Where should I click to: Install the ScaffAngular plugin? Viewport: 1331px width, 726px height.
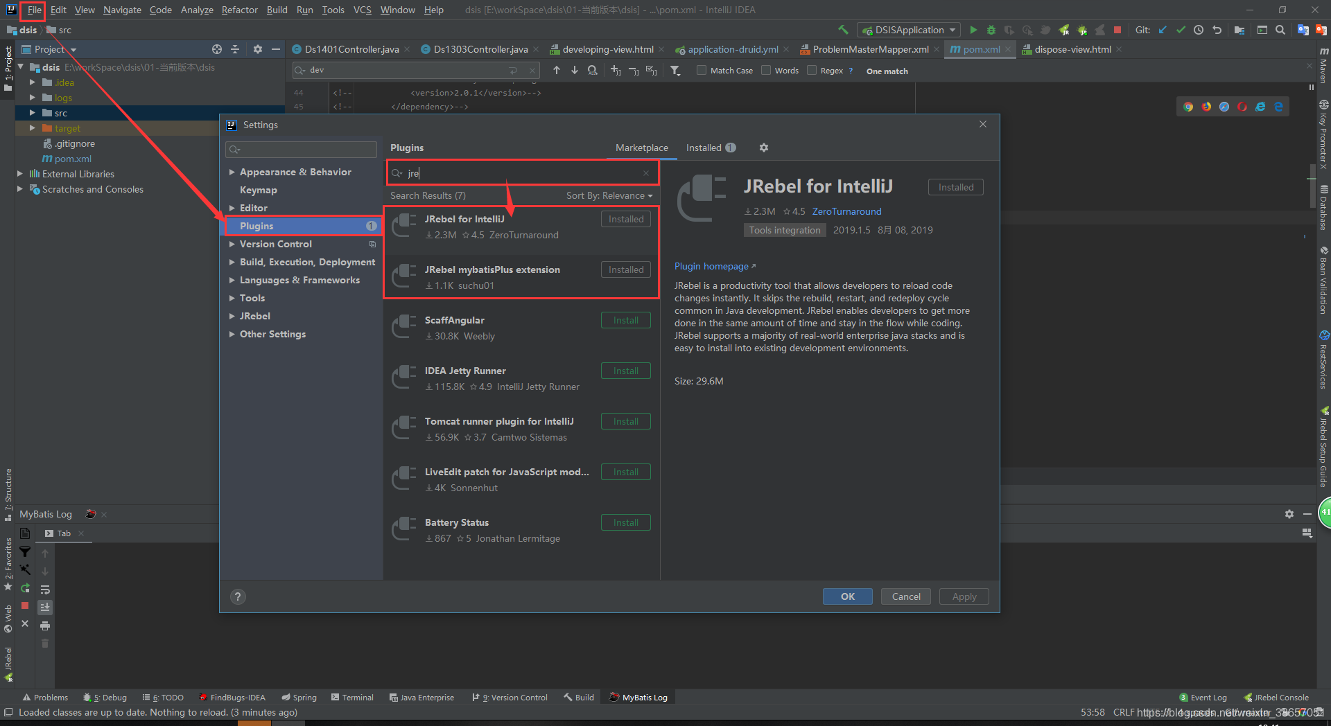625,320
